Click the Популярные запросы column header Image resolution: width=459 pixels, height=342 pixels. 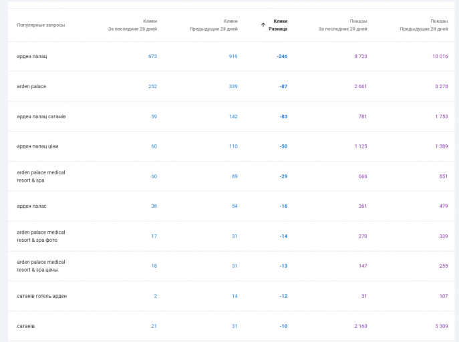(x=41, y=25)
